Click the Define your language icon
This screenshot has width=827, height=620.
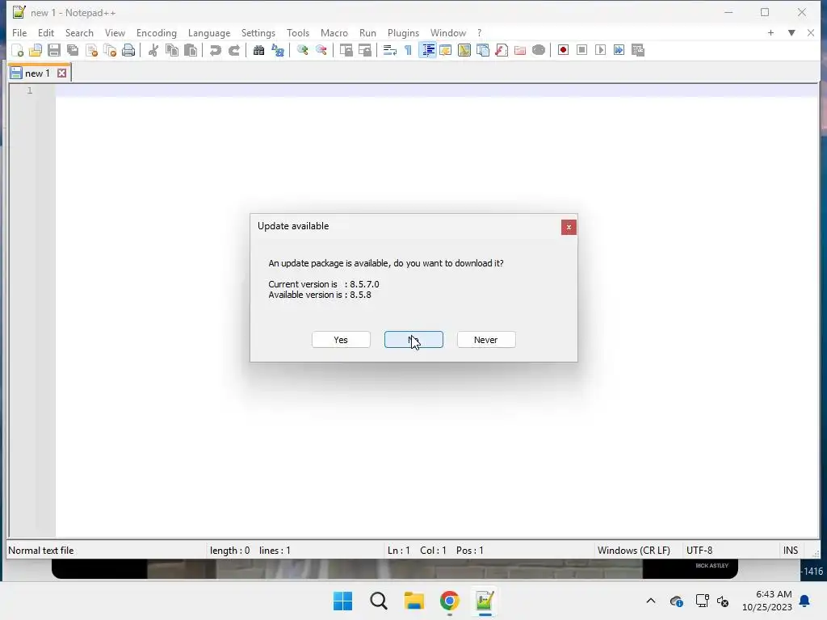click(x=446, y=50)
